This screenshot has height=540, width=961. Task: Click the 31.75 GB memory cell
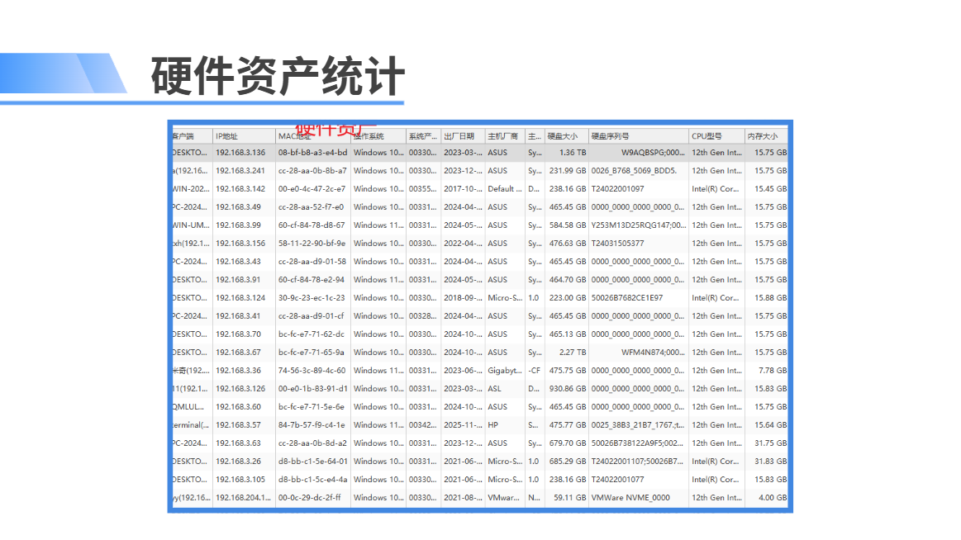[x=770, y=443]
